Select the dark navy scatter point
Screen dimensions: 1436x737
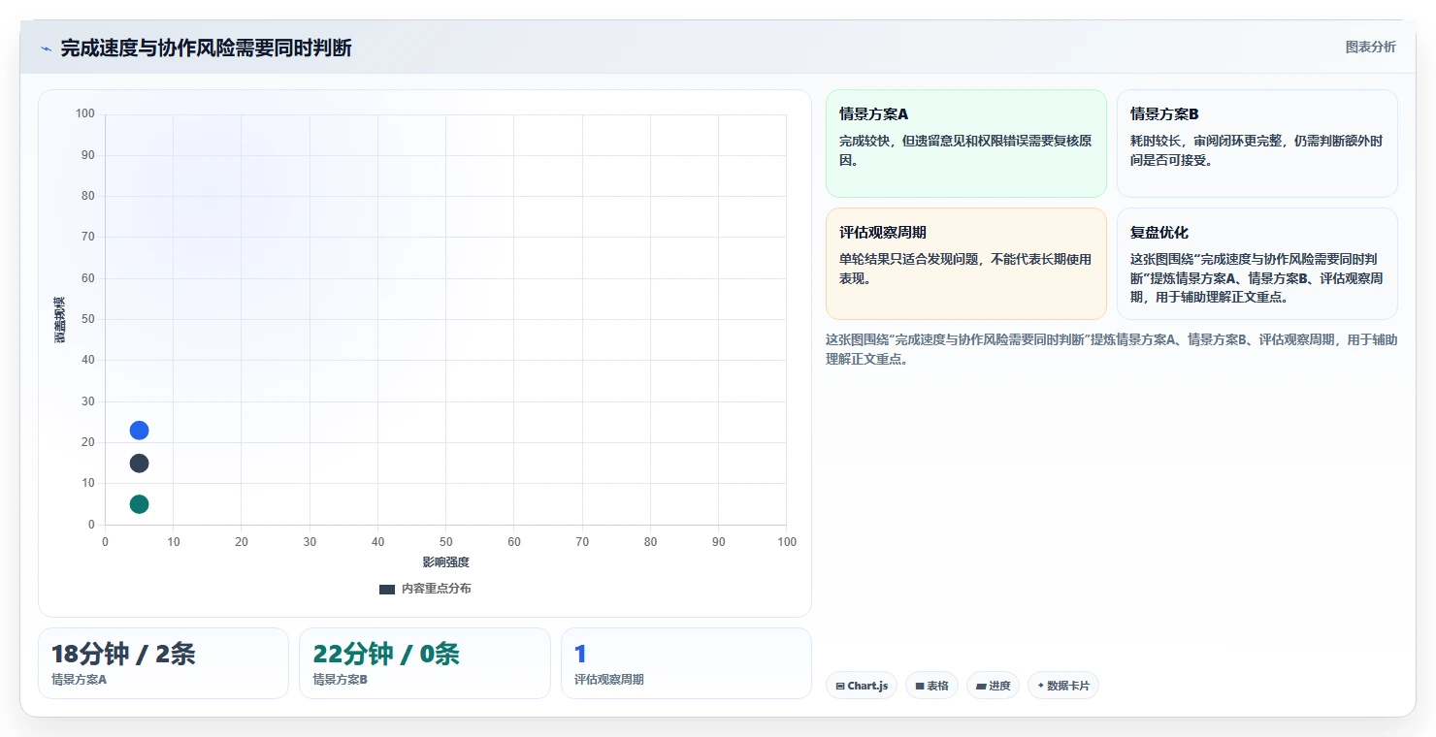click(139, 464)
